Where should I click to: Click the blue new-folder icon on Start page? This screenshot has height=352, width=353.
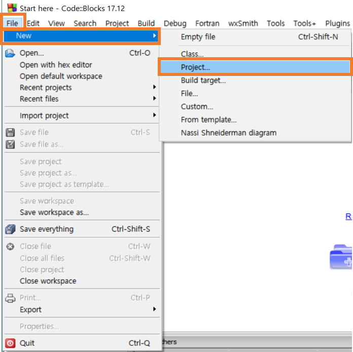point(341,257)
